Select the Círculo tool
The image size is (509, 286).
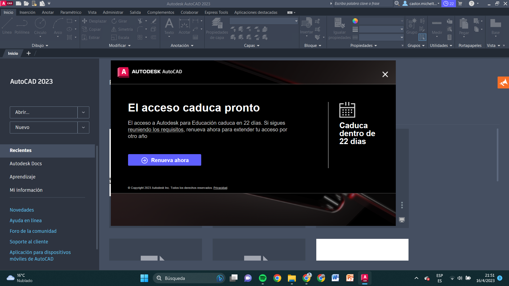click(40, 26)
